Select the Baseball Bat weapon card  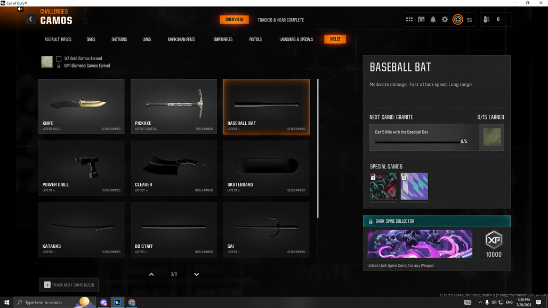[x=267, y=107]
